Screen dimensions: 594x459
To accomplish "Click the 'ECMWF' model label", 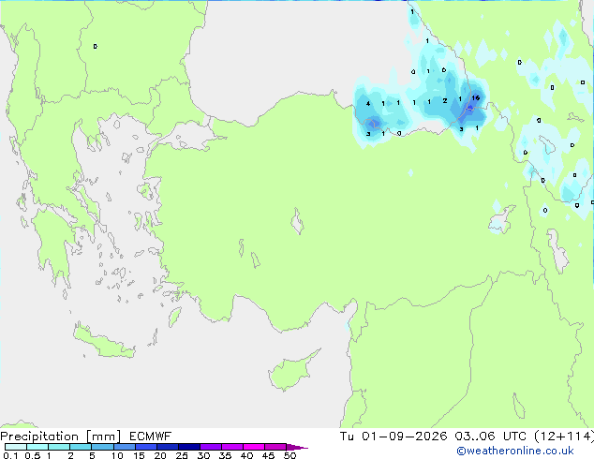I will (x=151, y=437).
